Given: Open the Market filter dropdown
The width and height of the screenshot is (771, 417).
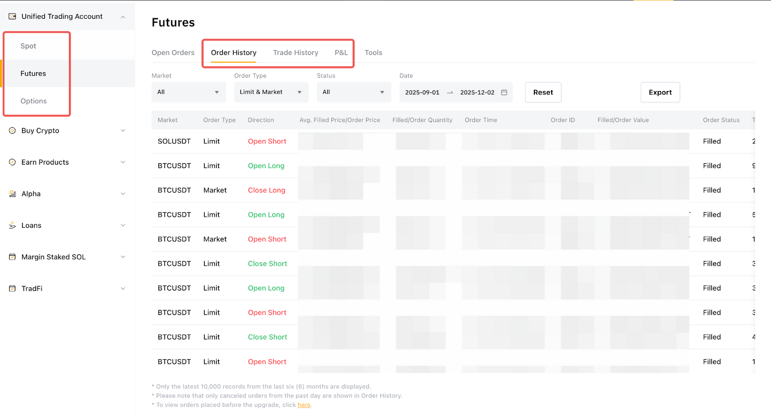Looking at the screenshot, I should pyautogui.click(x=188, y=92).
